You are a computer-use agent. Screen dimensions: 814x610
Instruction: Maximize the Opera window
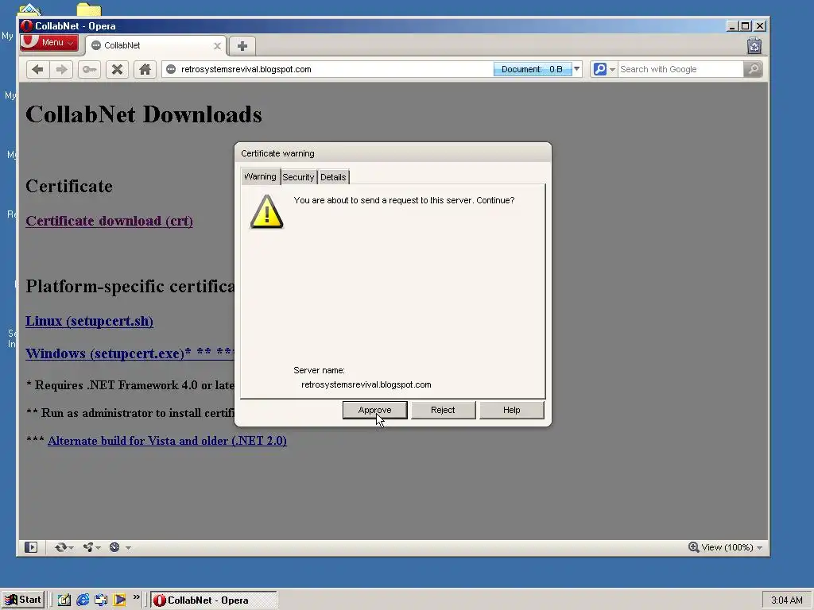click(746, 26)
